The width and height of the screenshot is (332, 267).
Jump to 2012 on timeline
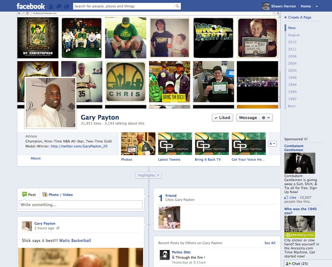(292, 42)
